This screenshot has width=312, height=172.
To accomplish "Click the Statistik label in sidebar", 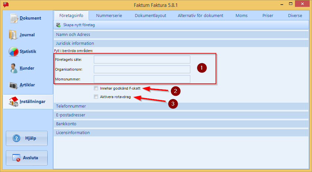I will pyautogui.click(x=28, y=52).
